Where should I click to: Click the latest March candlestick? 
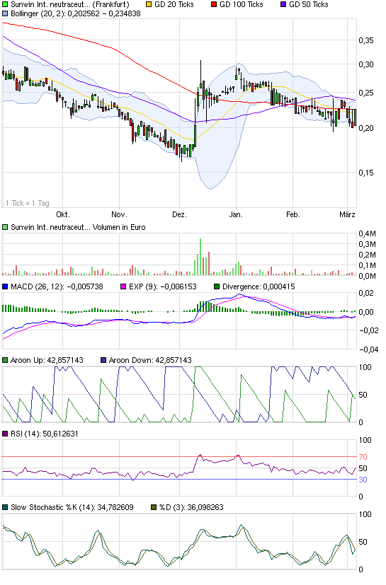click(x=355, y=117)
